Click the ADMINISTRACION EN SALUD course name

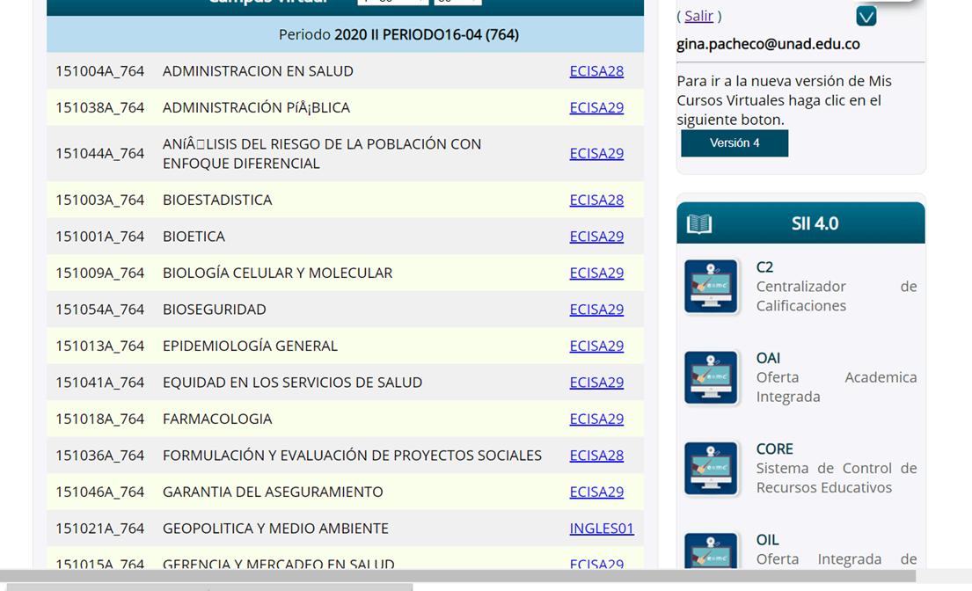tap(258, 71)
